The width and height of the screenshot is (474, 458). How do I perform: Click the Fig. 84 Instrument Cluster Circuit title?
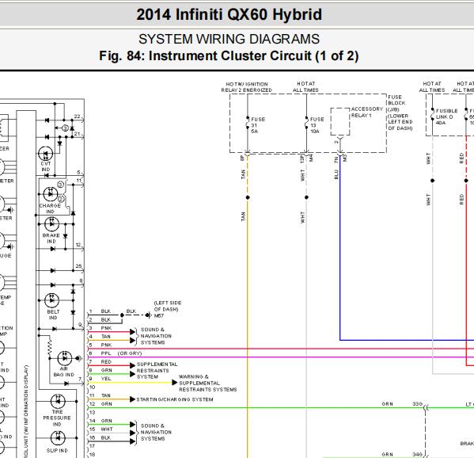point(229,56)
